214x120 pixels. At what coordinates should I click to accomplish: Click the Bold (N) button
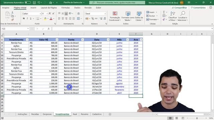(x=24, y=19)
